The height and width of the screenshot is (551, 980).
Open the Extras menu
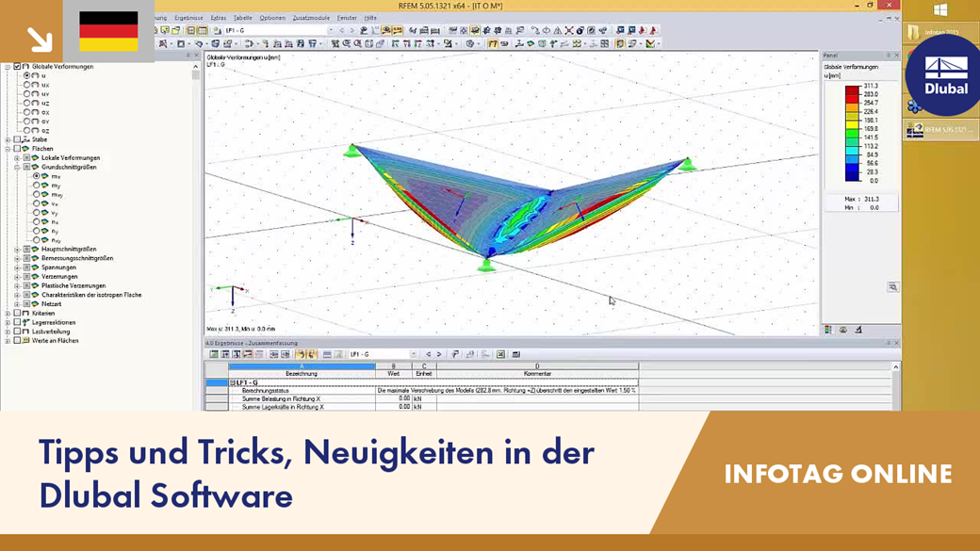tap(218, 18)
